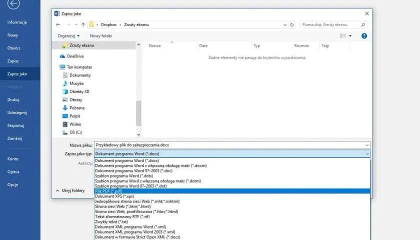Viewport: 420px width, 240px height.
Task: Choose Jednoplikowa strona sieci Web (*.mht)
Action: pyautogui.click(x=232, y=201)
